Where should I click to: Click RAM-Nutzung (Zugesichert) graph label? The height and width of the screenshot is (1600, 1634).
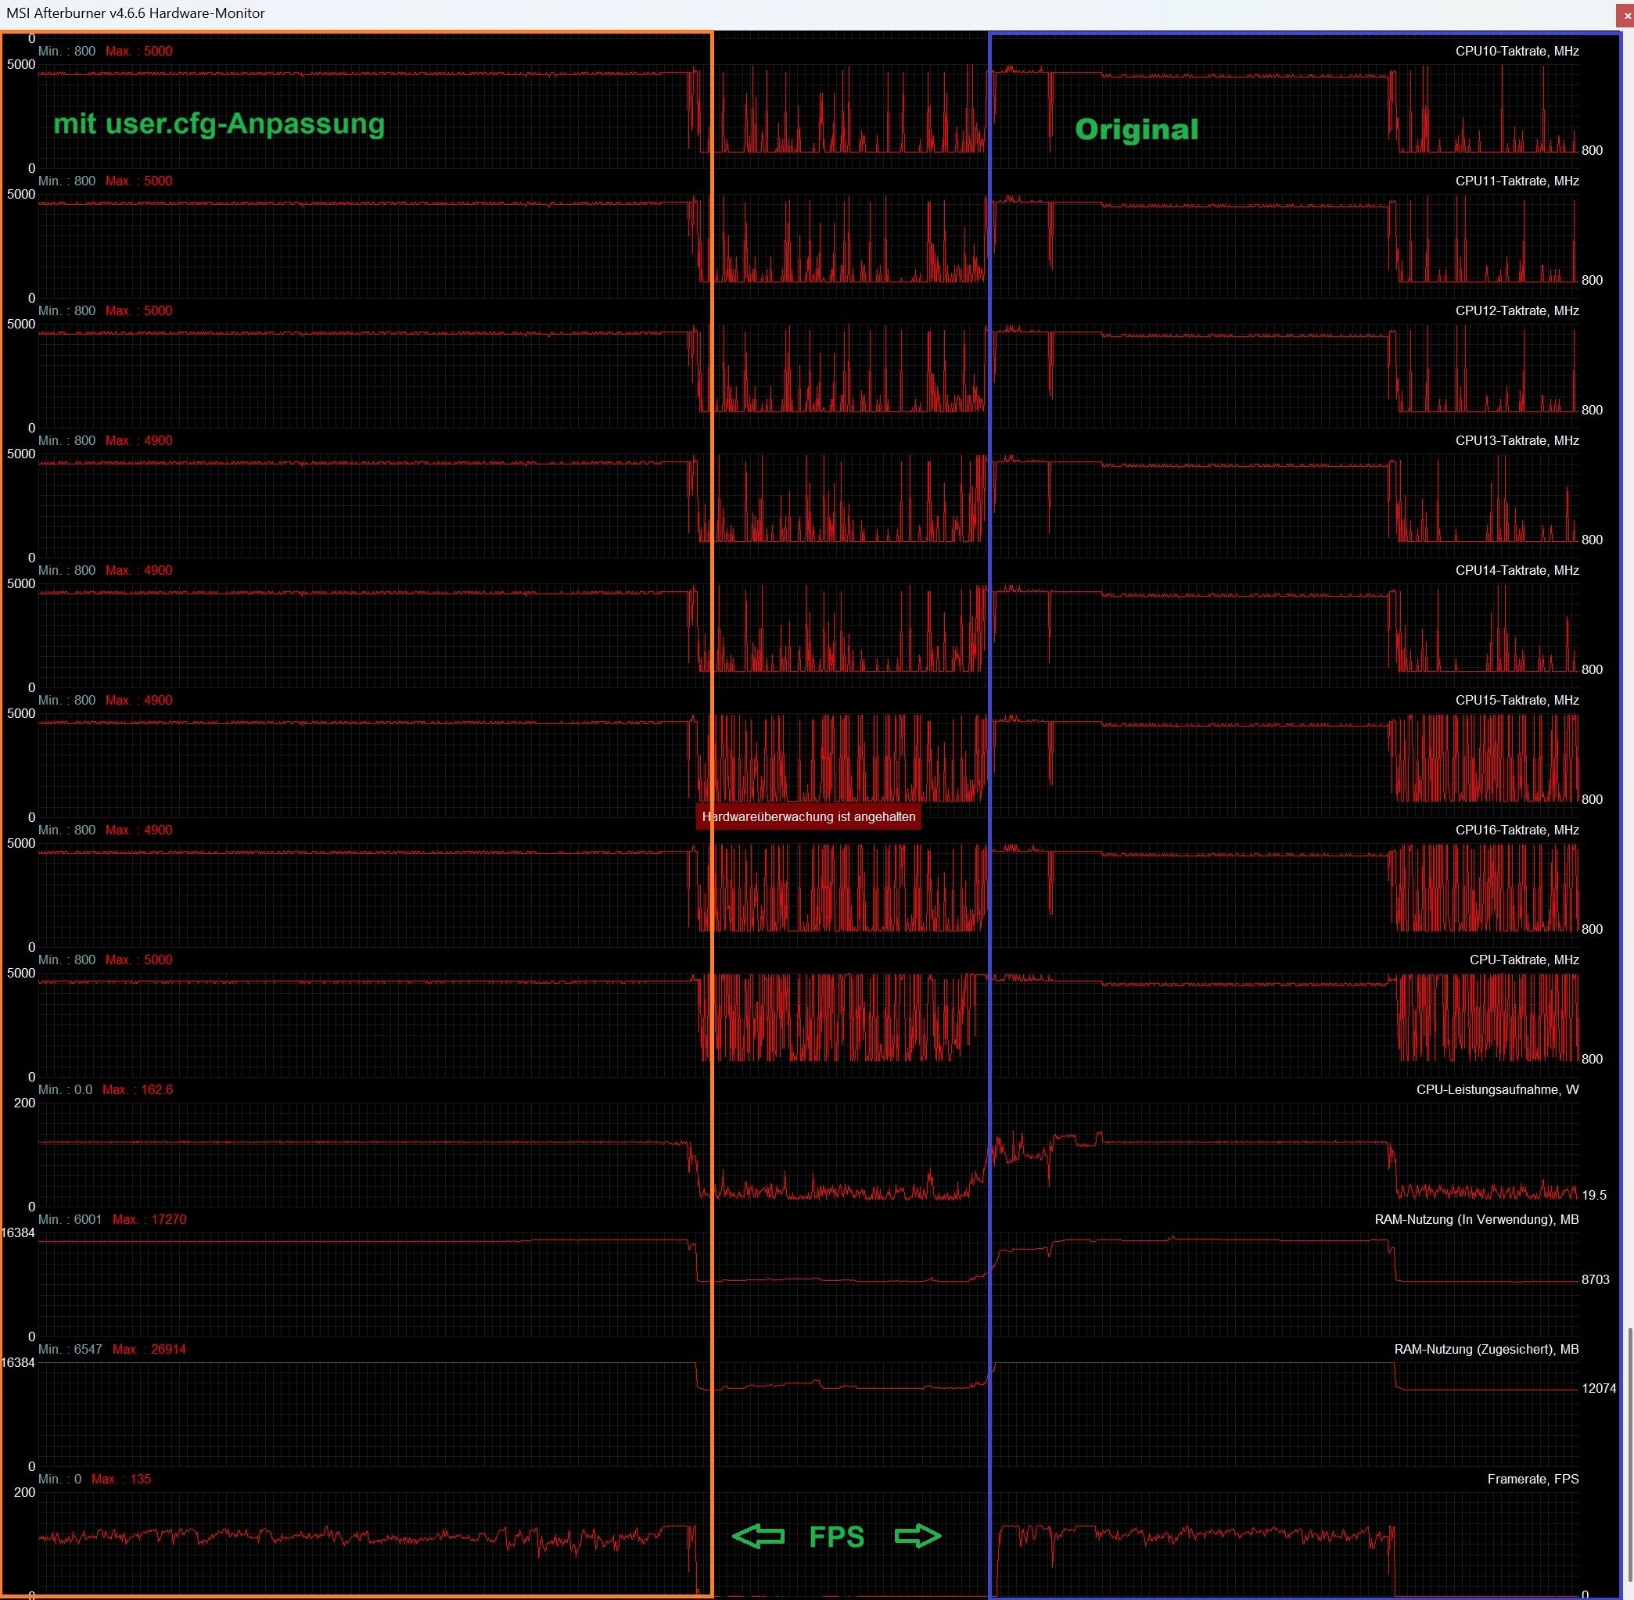[x=1485, y=1350]
